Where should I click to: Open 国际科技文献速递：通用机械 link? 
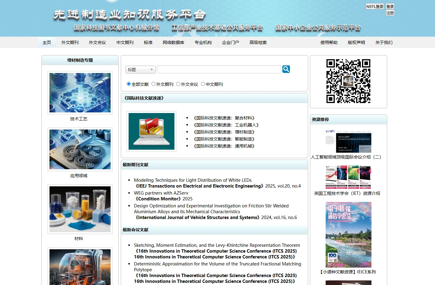tap(224, 146)
